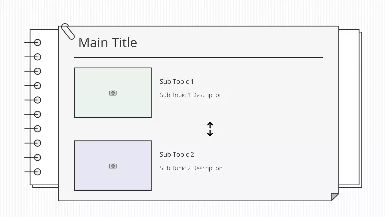Select the Sub Topic 1 Description text

point(191,95)
